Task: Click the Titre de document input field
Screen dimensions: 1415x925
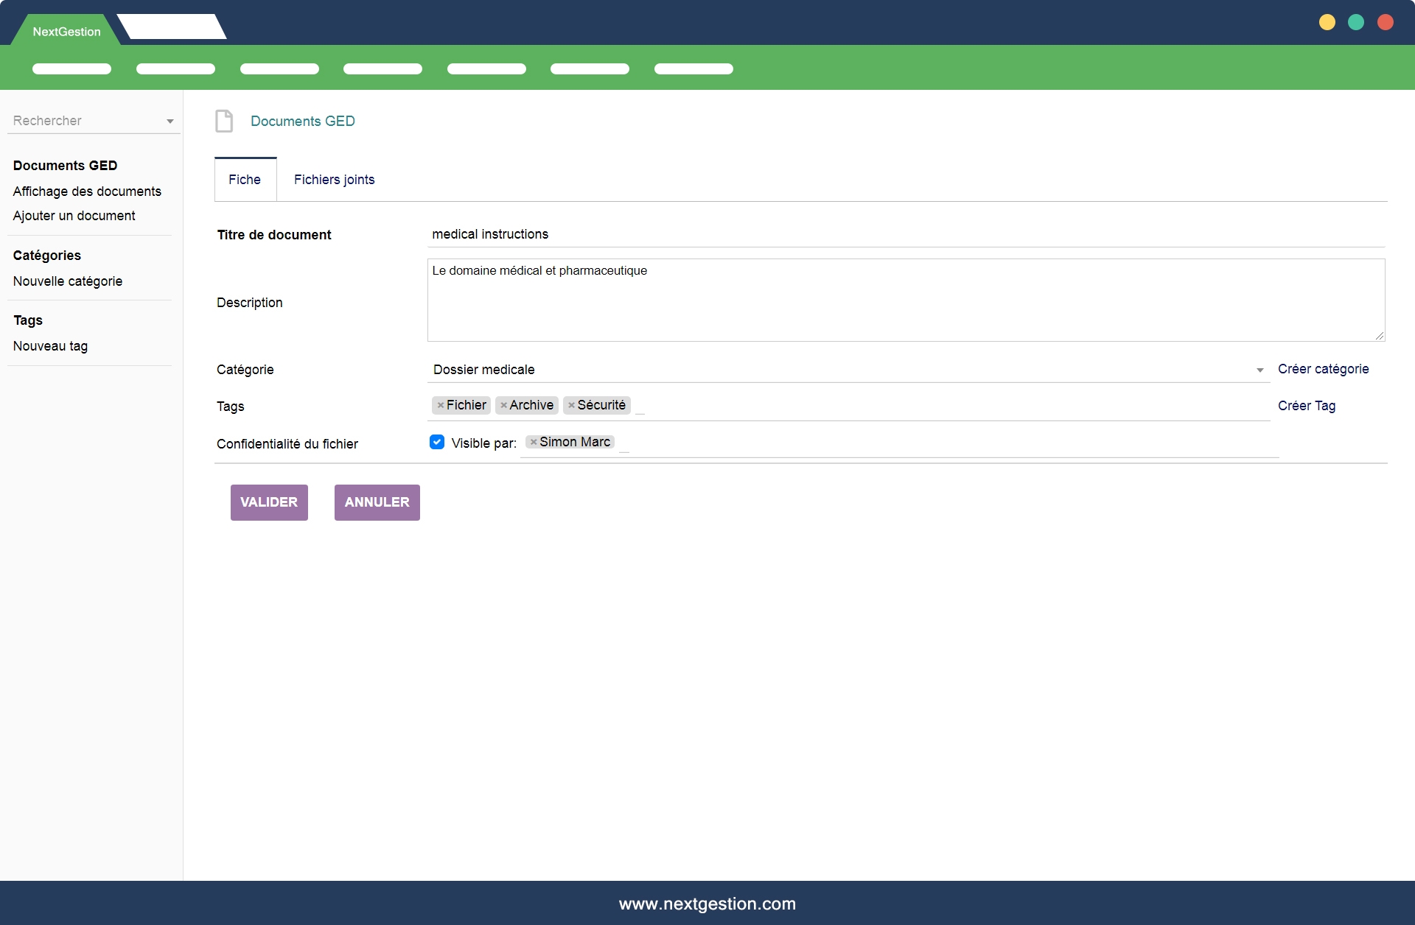Action: [905, 234]
